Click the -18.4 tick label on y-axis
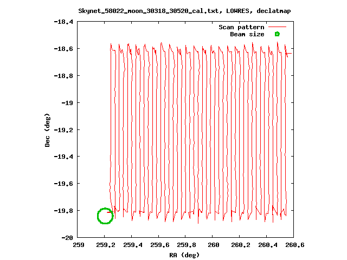Viewport: 347px width, 260px height. 64,22
